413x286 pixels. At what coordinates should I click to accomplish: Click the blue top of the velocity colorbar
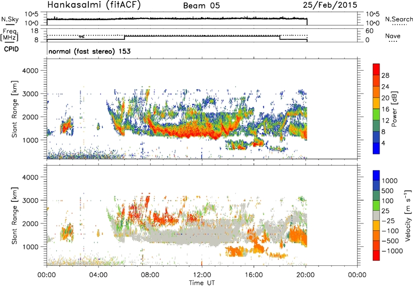pos(376,176)
